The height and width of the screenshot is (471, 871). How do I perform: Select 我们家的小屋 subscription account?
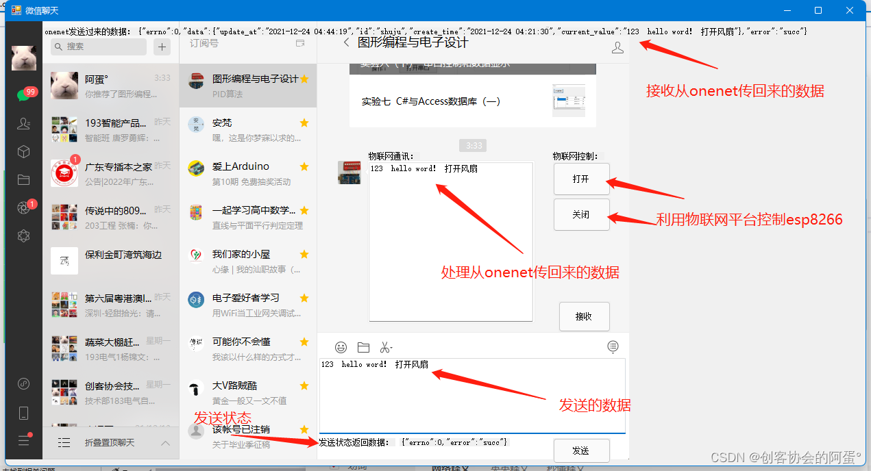[x=248, y=261]
